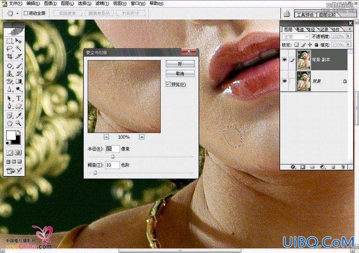Select the Eraser tool
Image resolution: width=359 pixels, height=253 pixels.
coord(9,81)
